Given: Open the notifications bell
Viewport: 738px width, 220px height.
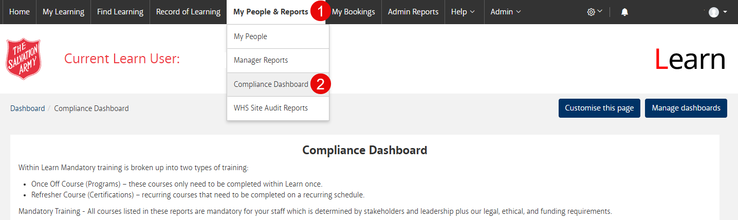Looking at the screenshot, I should 624,12.
